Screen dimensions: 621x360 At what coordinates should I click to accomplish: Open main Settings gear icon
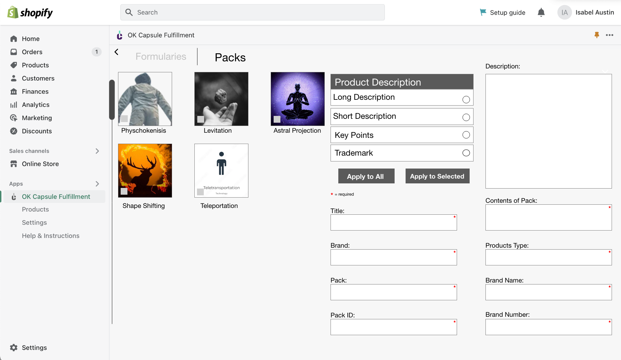[14, 347]
